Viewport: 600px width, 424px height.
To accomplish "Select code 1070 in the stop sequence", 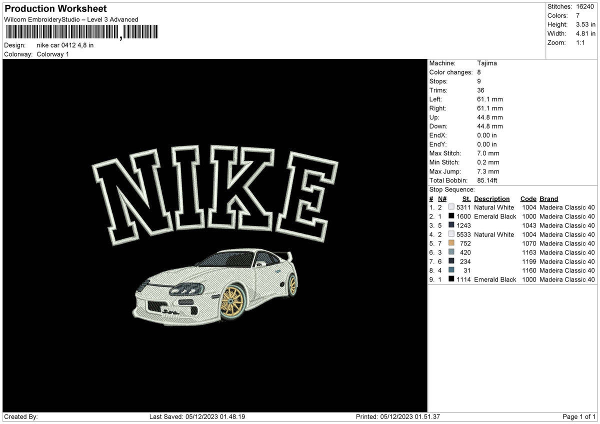I will point(529,243).
